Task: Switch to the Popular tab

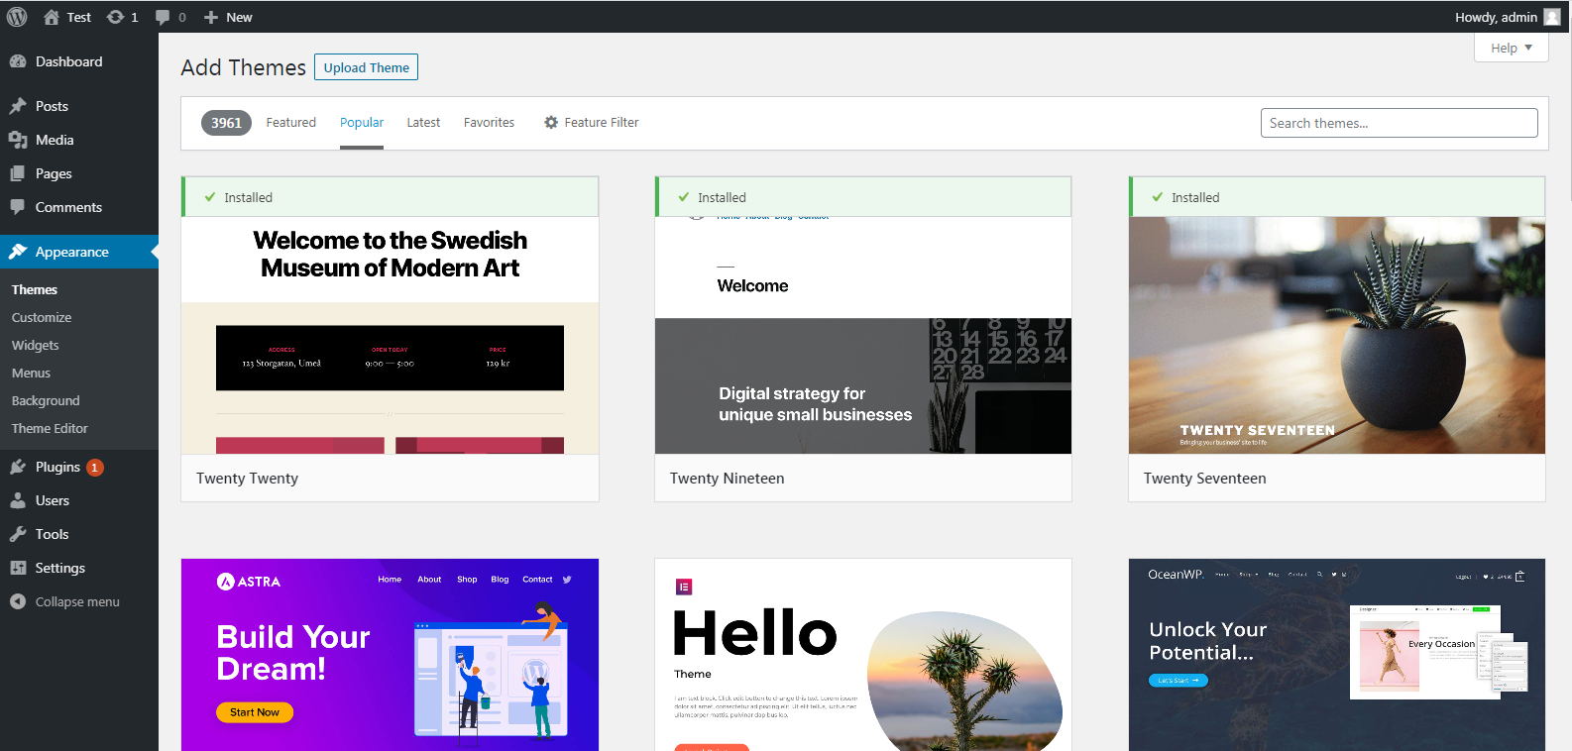Action: 362,123
